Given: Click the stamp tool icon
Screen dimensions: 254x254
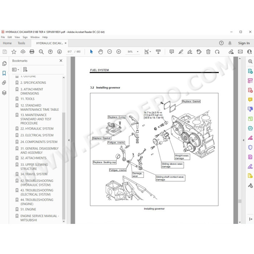Looking at the screenshot, I should [199, 52].
